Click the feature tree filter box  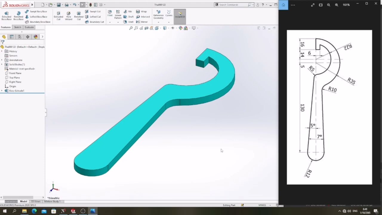[23, 42]
